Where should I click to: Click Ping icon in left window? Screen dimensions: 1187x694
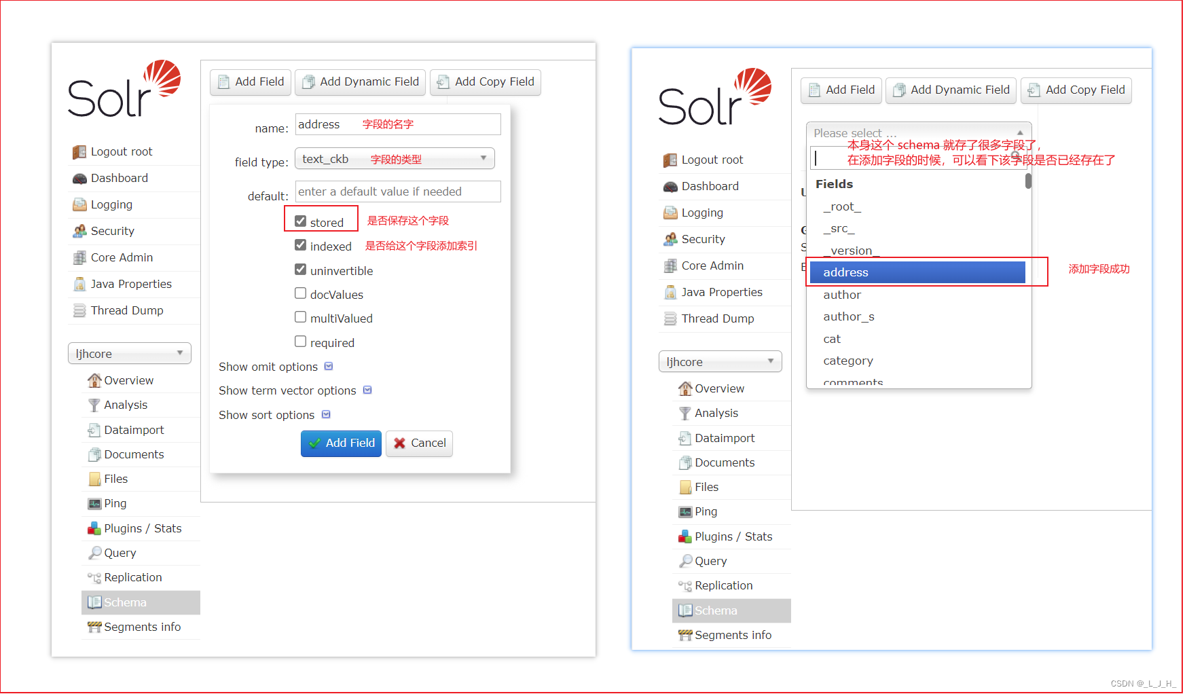click(x=94, y=504)
